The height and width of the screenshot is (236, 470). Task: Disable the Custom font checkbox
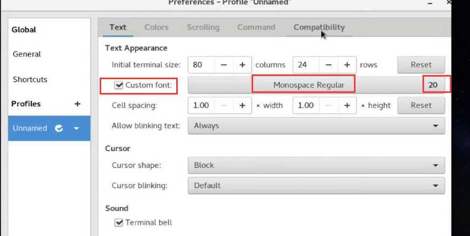point(119,85)
